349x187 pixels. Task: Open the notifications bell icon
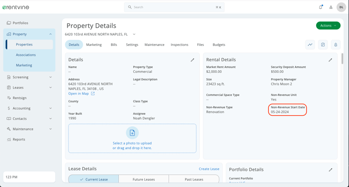coord(321,7)
